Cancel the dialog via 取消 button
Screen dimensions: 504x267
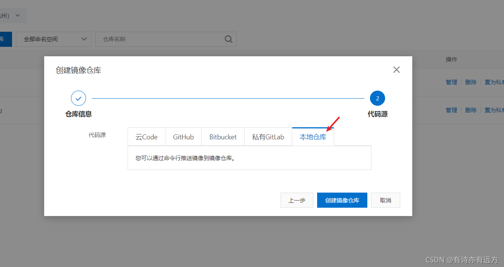(385, 200)
